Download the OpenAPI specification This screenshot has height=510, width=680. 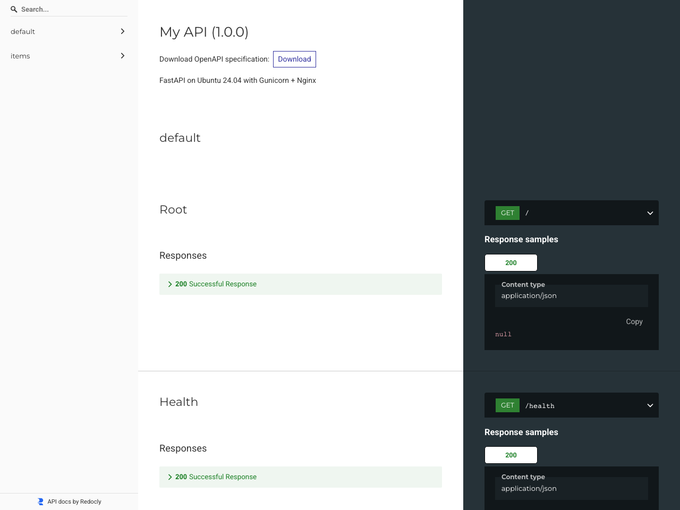[294, 59]
